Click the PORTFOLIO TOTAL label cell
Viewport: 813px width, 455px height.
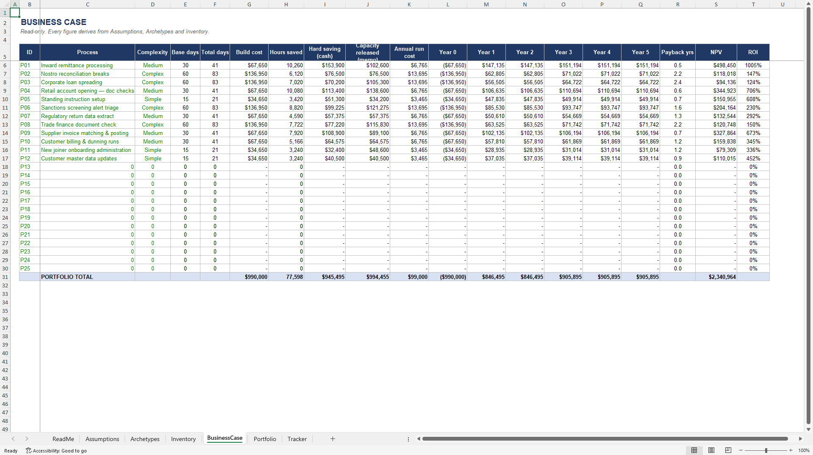[87, 277]
